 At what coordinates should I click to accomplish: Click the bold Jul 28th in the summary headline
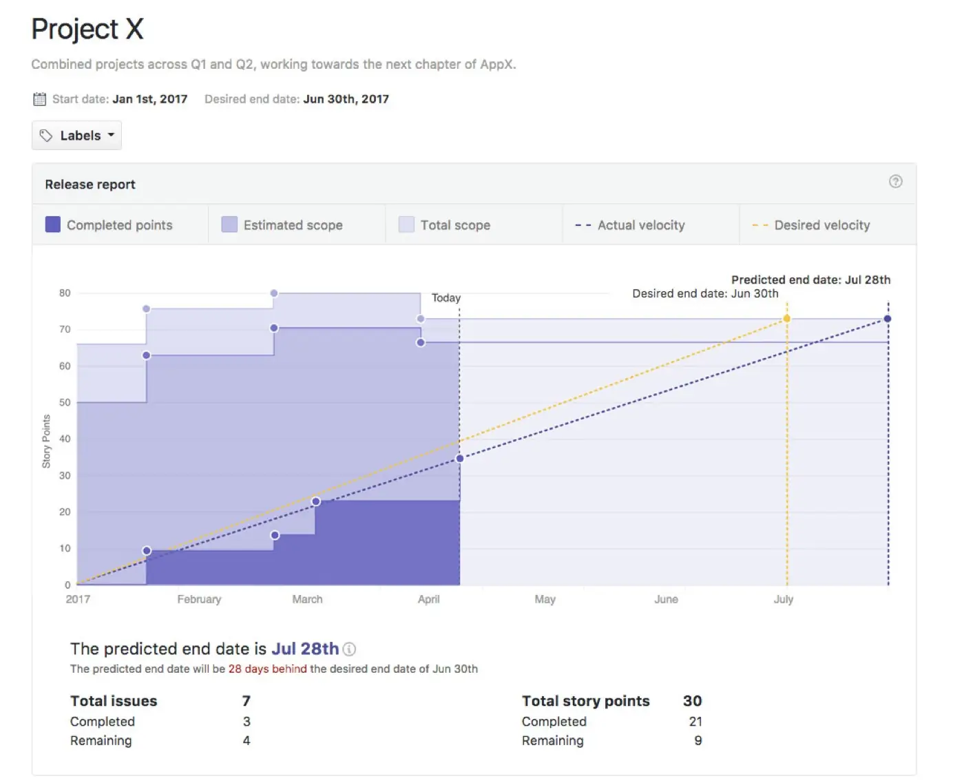coord(305,649)
